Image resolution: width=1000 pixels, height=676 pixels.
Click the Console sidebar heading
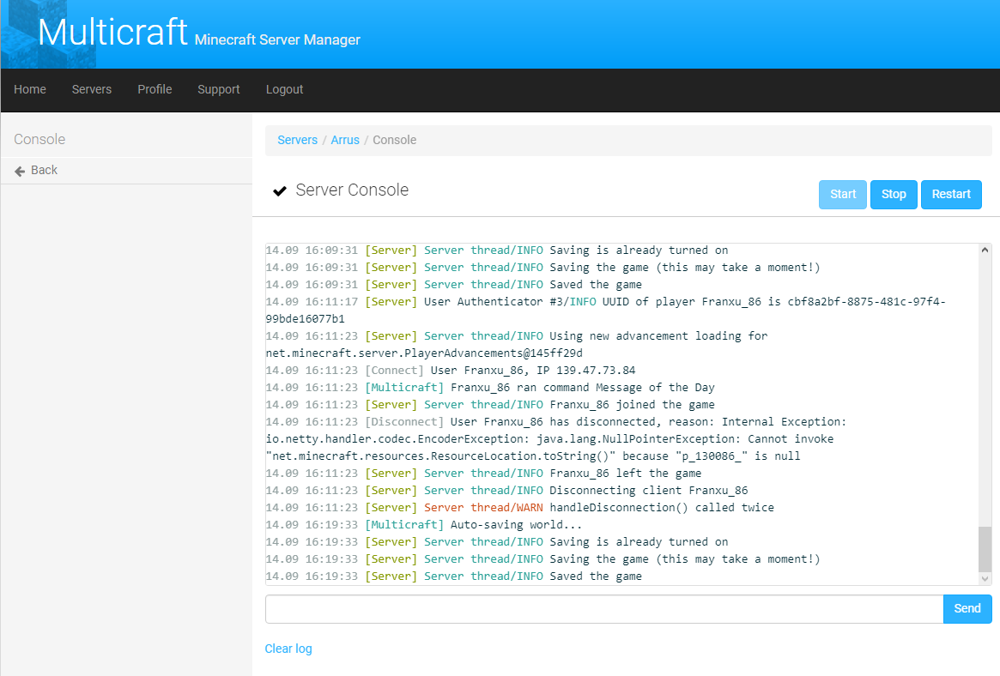tap(39, 140)
